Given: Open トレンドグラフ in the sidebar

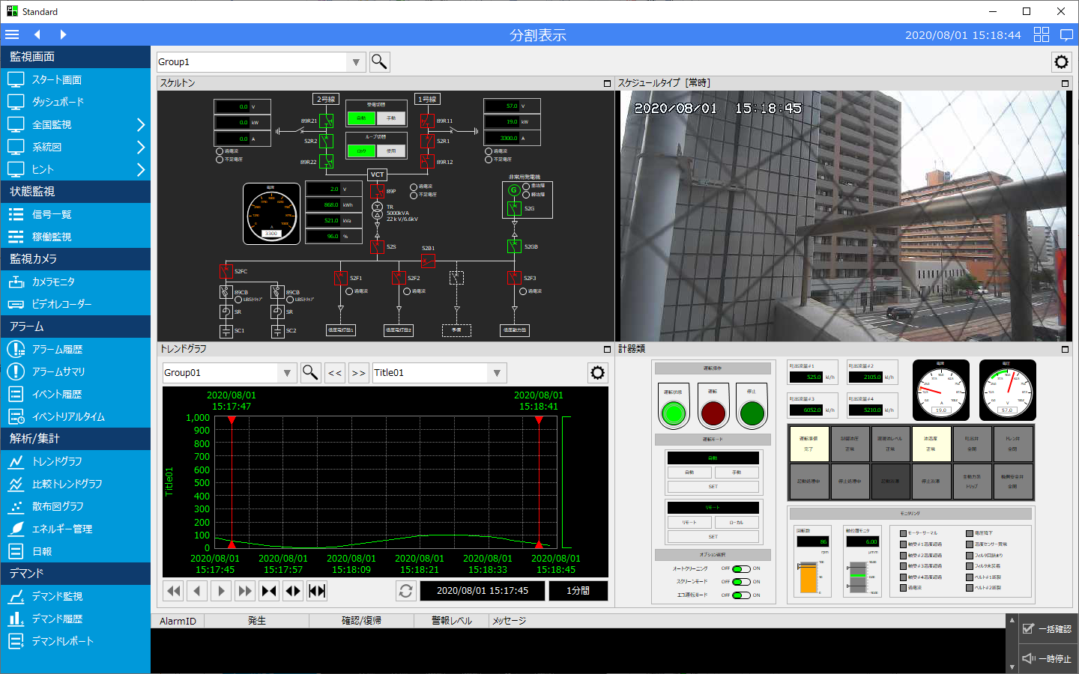Looking at the screenshot, I should pyautogui.click(x=75, y=461).
